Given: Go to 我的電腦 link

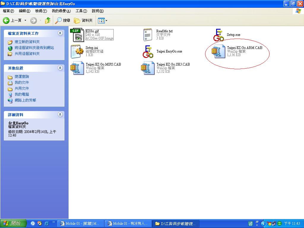Looking at the screenshot, I should (x=22, y=94).
